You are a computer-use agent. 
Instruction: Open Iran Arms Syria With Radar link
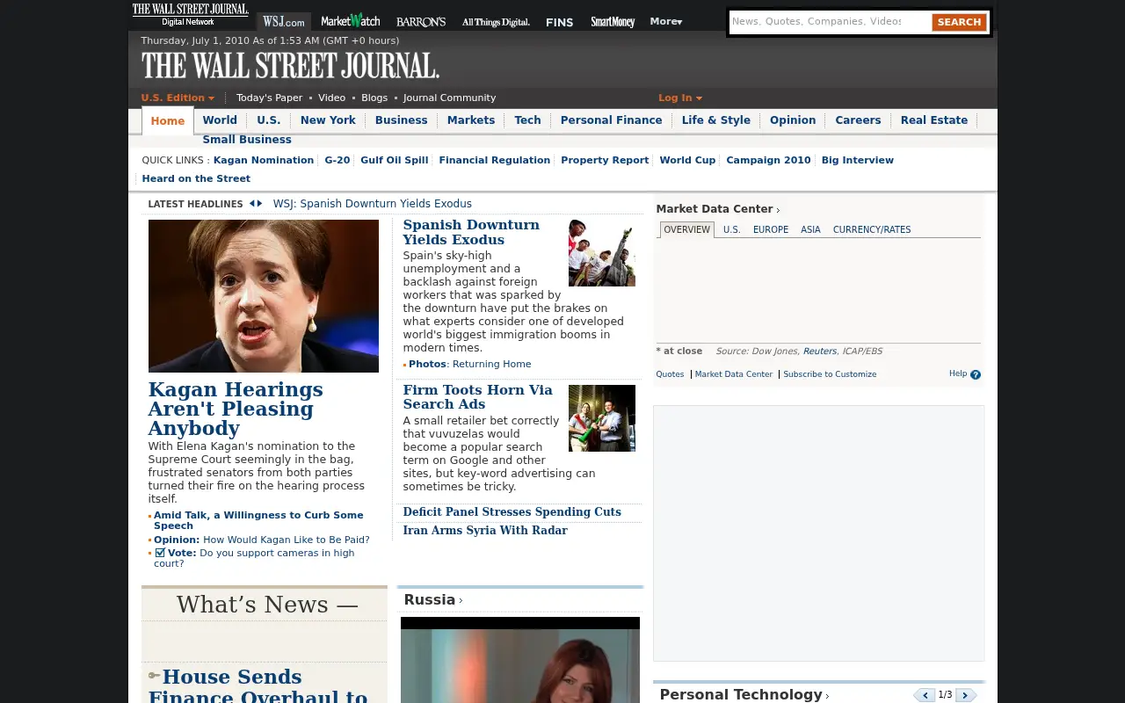point(485,530)
